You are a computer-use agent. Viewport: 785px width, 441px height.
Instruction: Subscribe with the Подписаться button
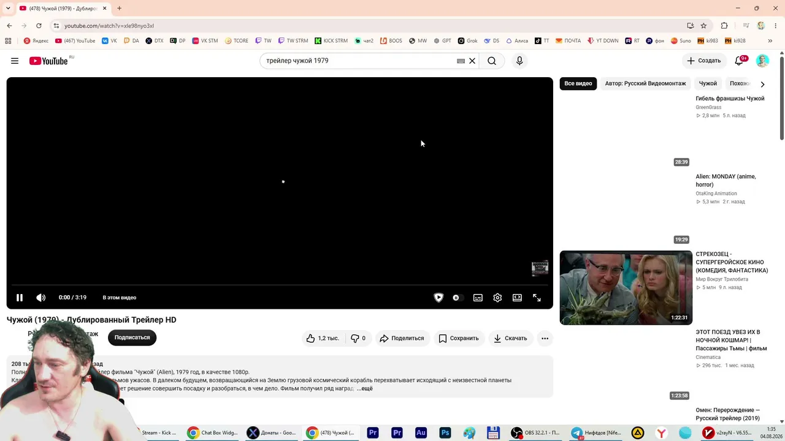tap(132, 337)
